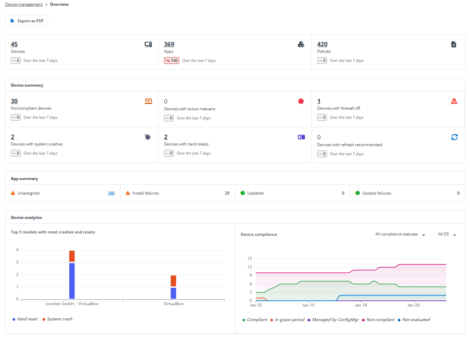Click the refresh recommended sync icon

454,137
